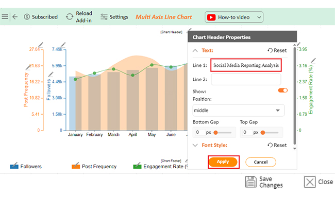Click the green data point above January
This screenshot has width=335, height=198.
(x=75, y=79)
